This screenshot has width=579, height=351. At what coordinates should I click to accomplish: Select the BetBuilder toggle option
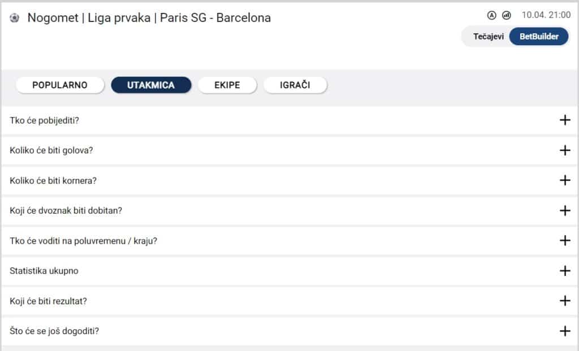click(x=539, y=37)
